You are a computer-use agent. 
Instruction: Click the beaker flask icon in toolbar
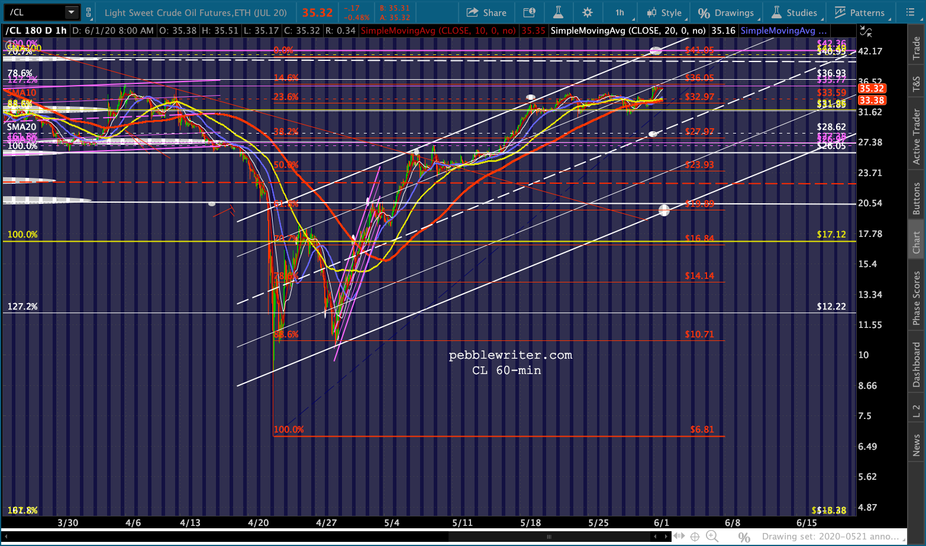[558, 12]
